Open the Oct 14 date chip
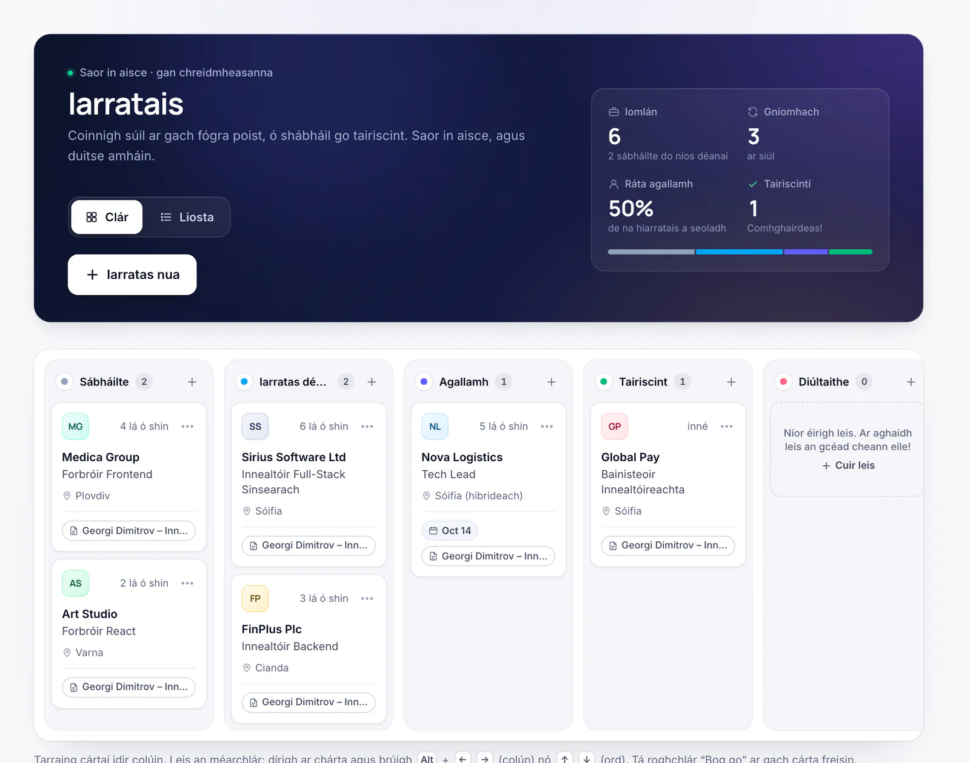Image resolution: width=970 pixels, height=763 pixels. 450,531
